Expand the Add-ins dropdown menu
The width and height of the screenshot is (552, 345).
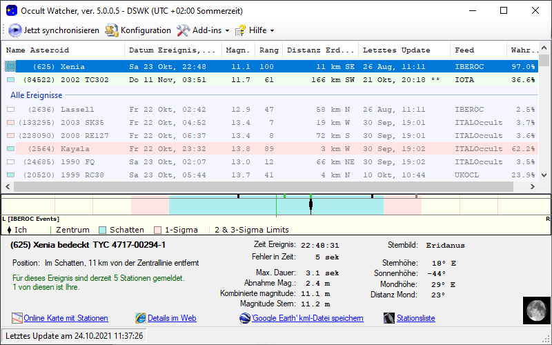pos(203,30)
